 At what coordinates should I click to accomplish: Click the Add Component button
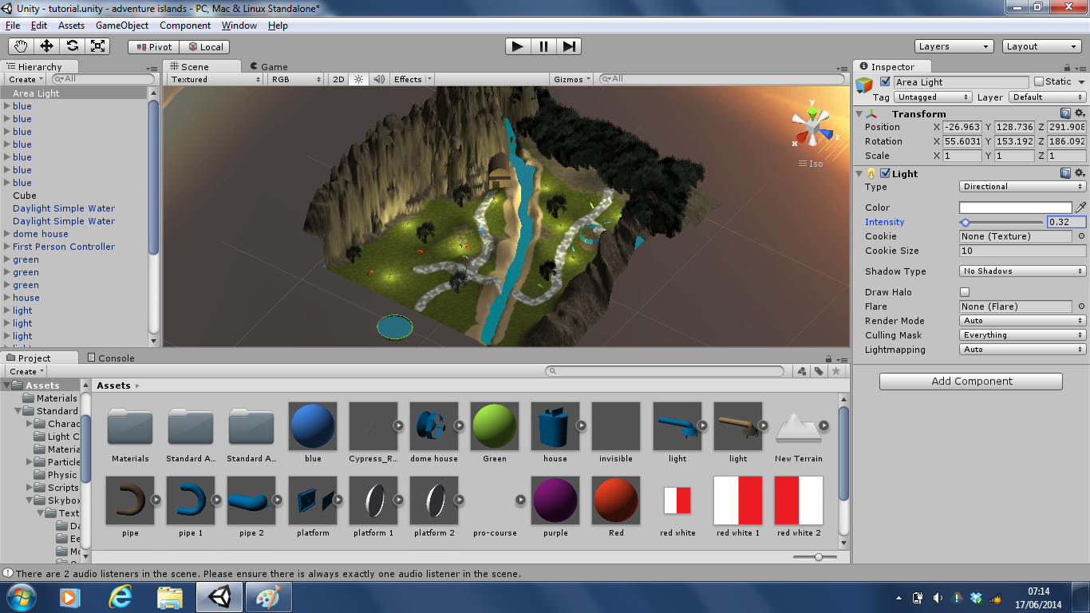971,382
